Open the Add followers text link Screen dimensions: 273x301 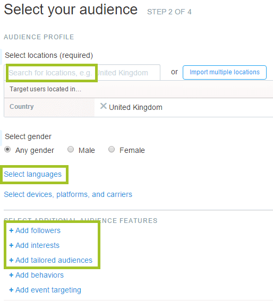click(x=38, y=230)
